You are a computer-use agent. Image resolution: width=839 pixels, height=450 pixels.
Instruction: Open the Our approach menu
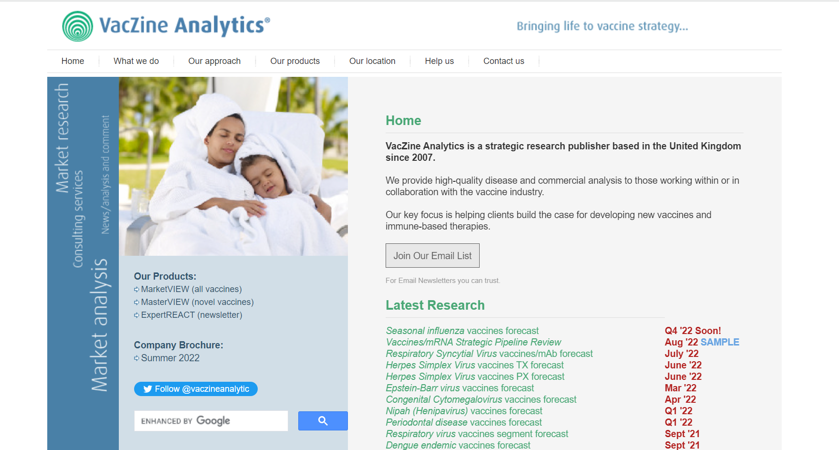tap(214, 61)
